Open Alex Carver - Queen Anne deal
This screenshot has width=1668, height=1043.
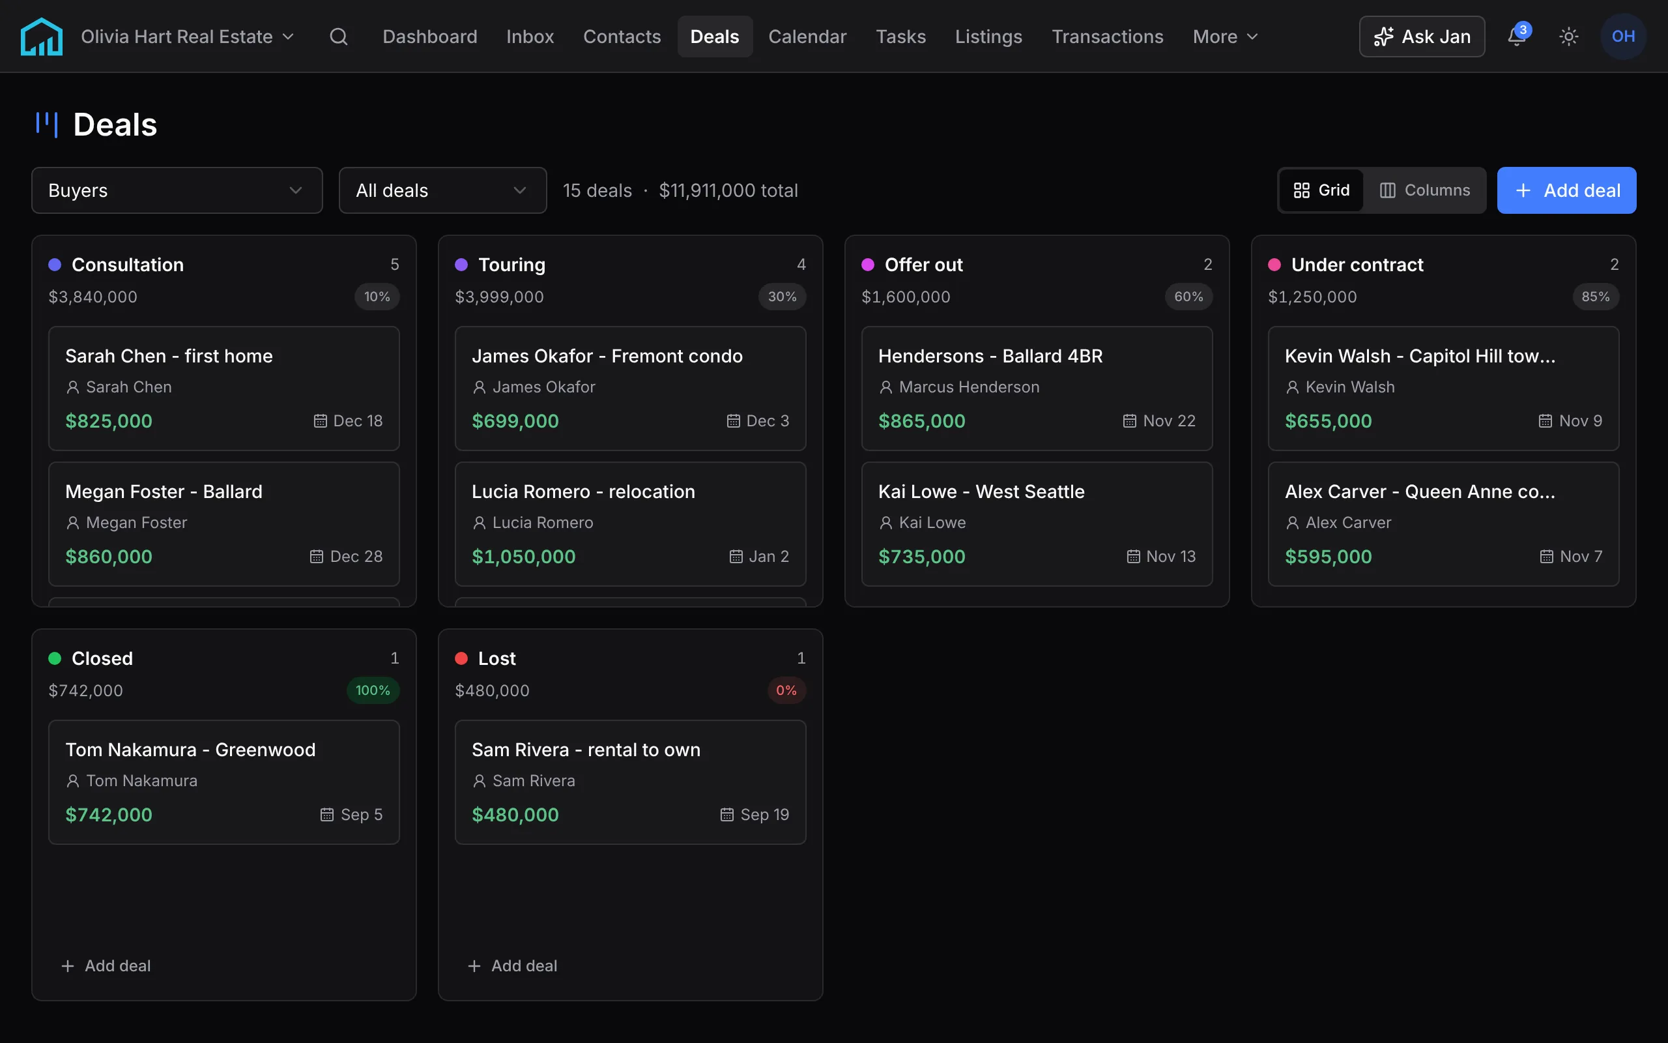[x=1444, y=524]
